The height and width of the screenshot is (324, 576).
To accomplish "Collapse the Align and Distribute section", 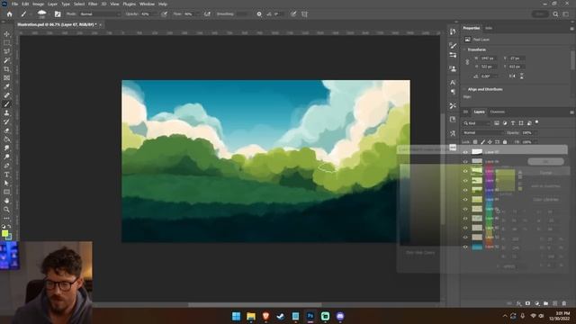I will coord(464,89).
